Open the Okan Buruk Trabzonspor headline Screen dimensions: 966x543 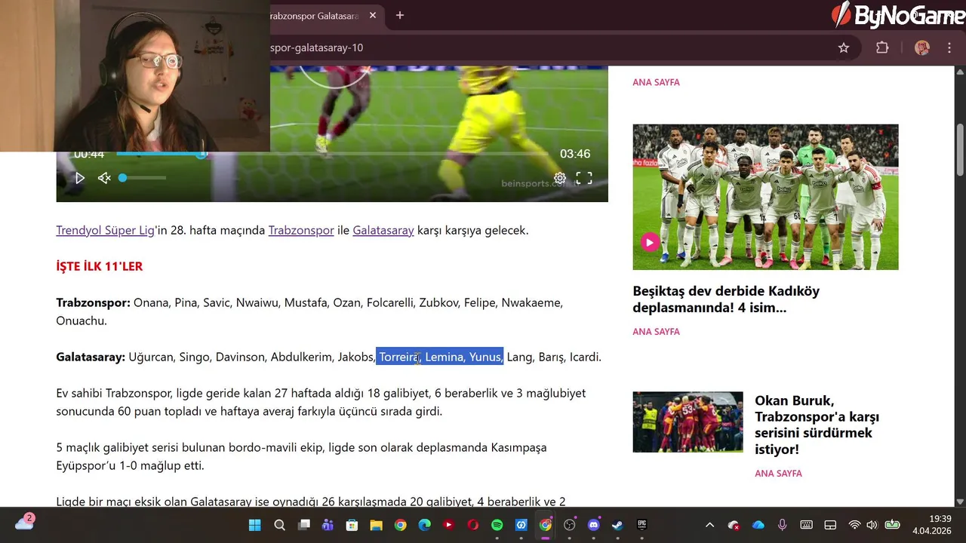[817, 425]
